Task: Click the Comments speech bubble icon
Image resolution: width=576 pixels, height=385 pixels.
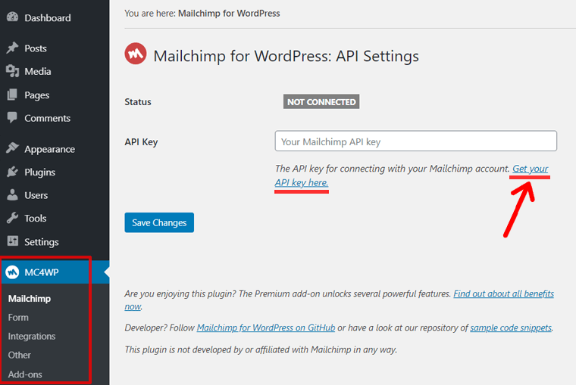Action: click(12, 118)
